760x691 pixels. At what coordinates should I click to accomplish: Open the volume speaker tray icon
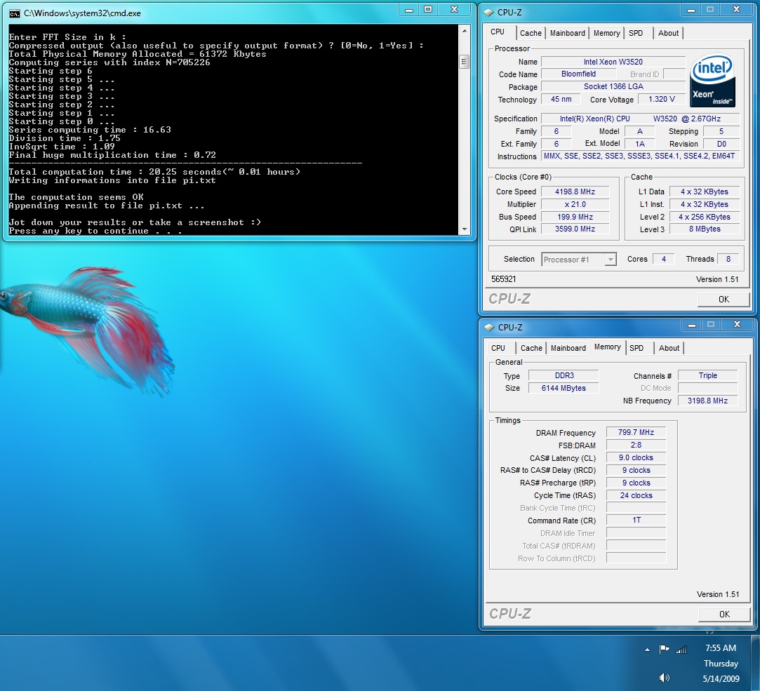point(664,678)
